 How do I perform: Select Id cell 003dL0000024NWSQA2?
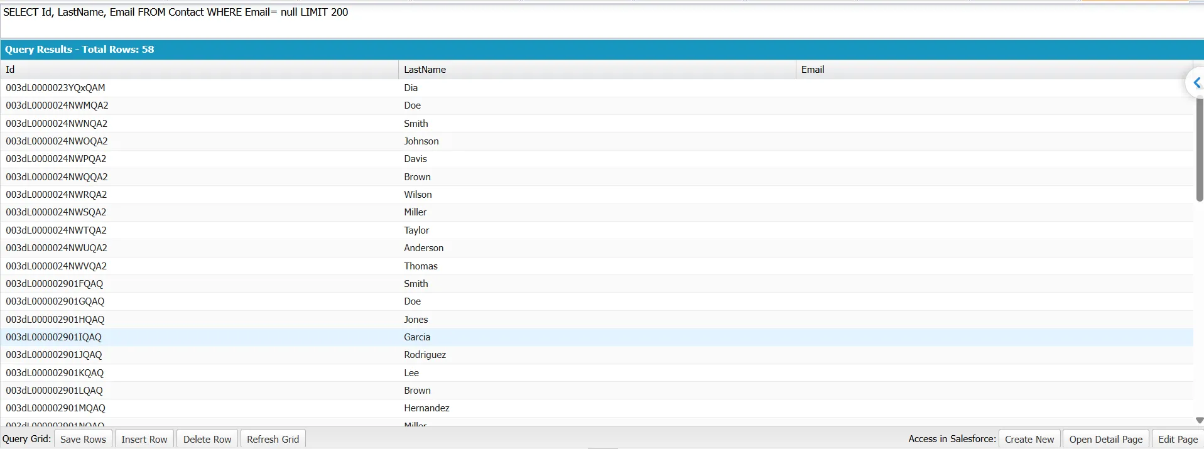[x=199, y=212]
